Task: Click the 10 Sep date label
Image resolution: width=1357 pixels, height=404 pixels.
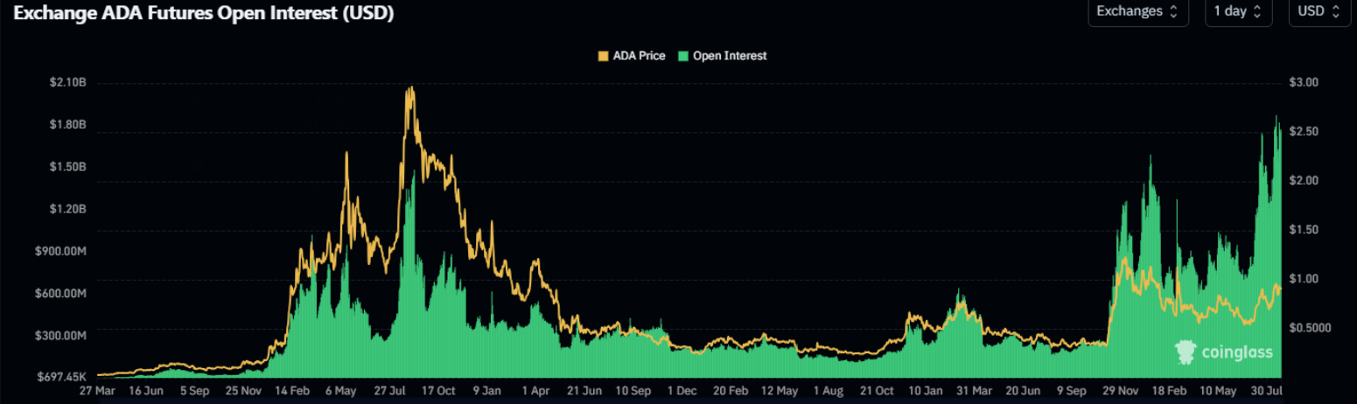Action: tap(633, 392)
